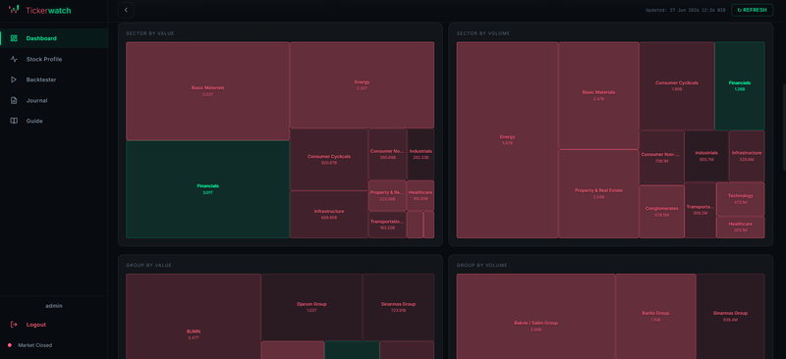Click the Refresh button
The image size is (786, 359).
coord(752,10)
